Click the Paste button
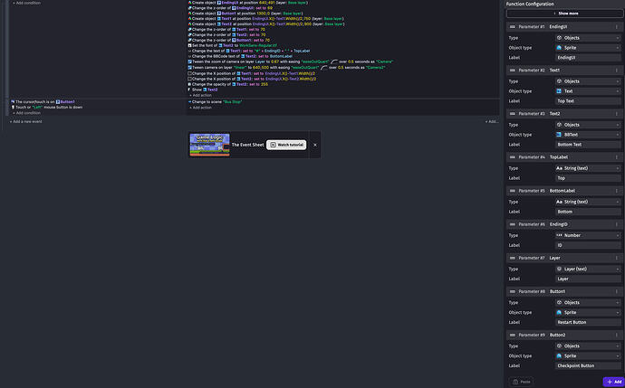Screen dimensions: 625x388 522,382
